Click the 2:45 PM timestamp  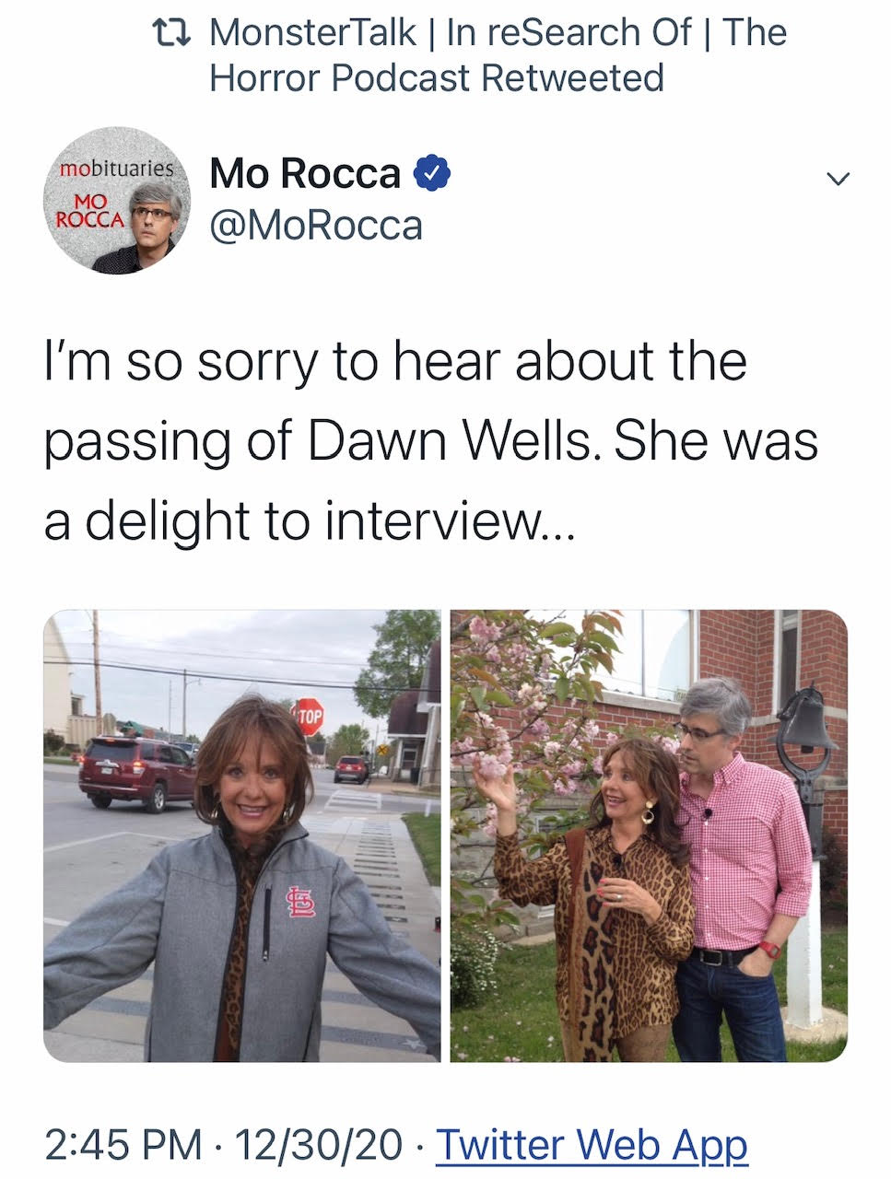123,1145
